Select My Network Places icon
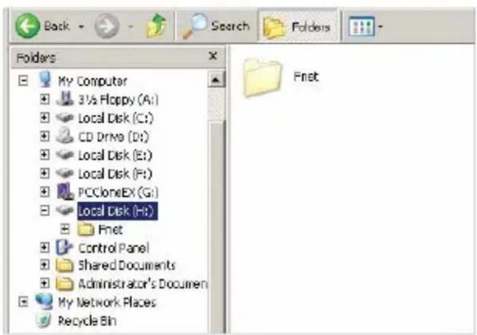 tap(44, 301)
